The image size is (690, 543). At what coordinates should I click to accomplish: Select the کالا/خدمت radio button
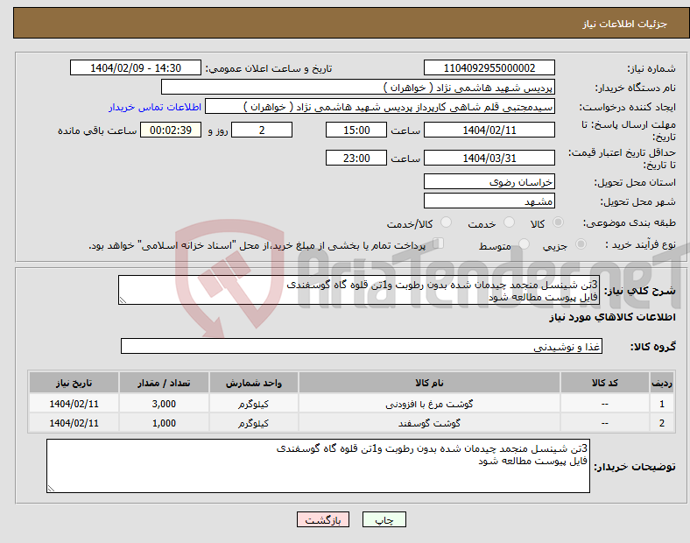pos(447,222)
